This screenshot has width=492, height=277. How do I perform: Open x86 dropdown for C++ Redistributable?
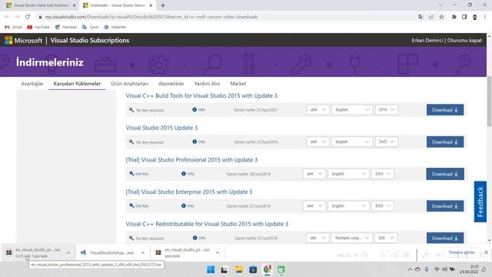(317, 238)
